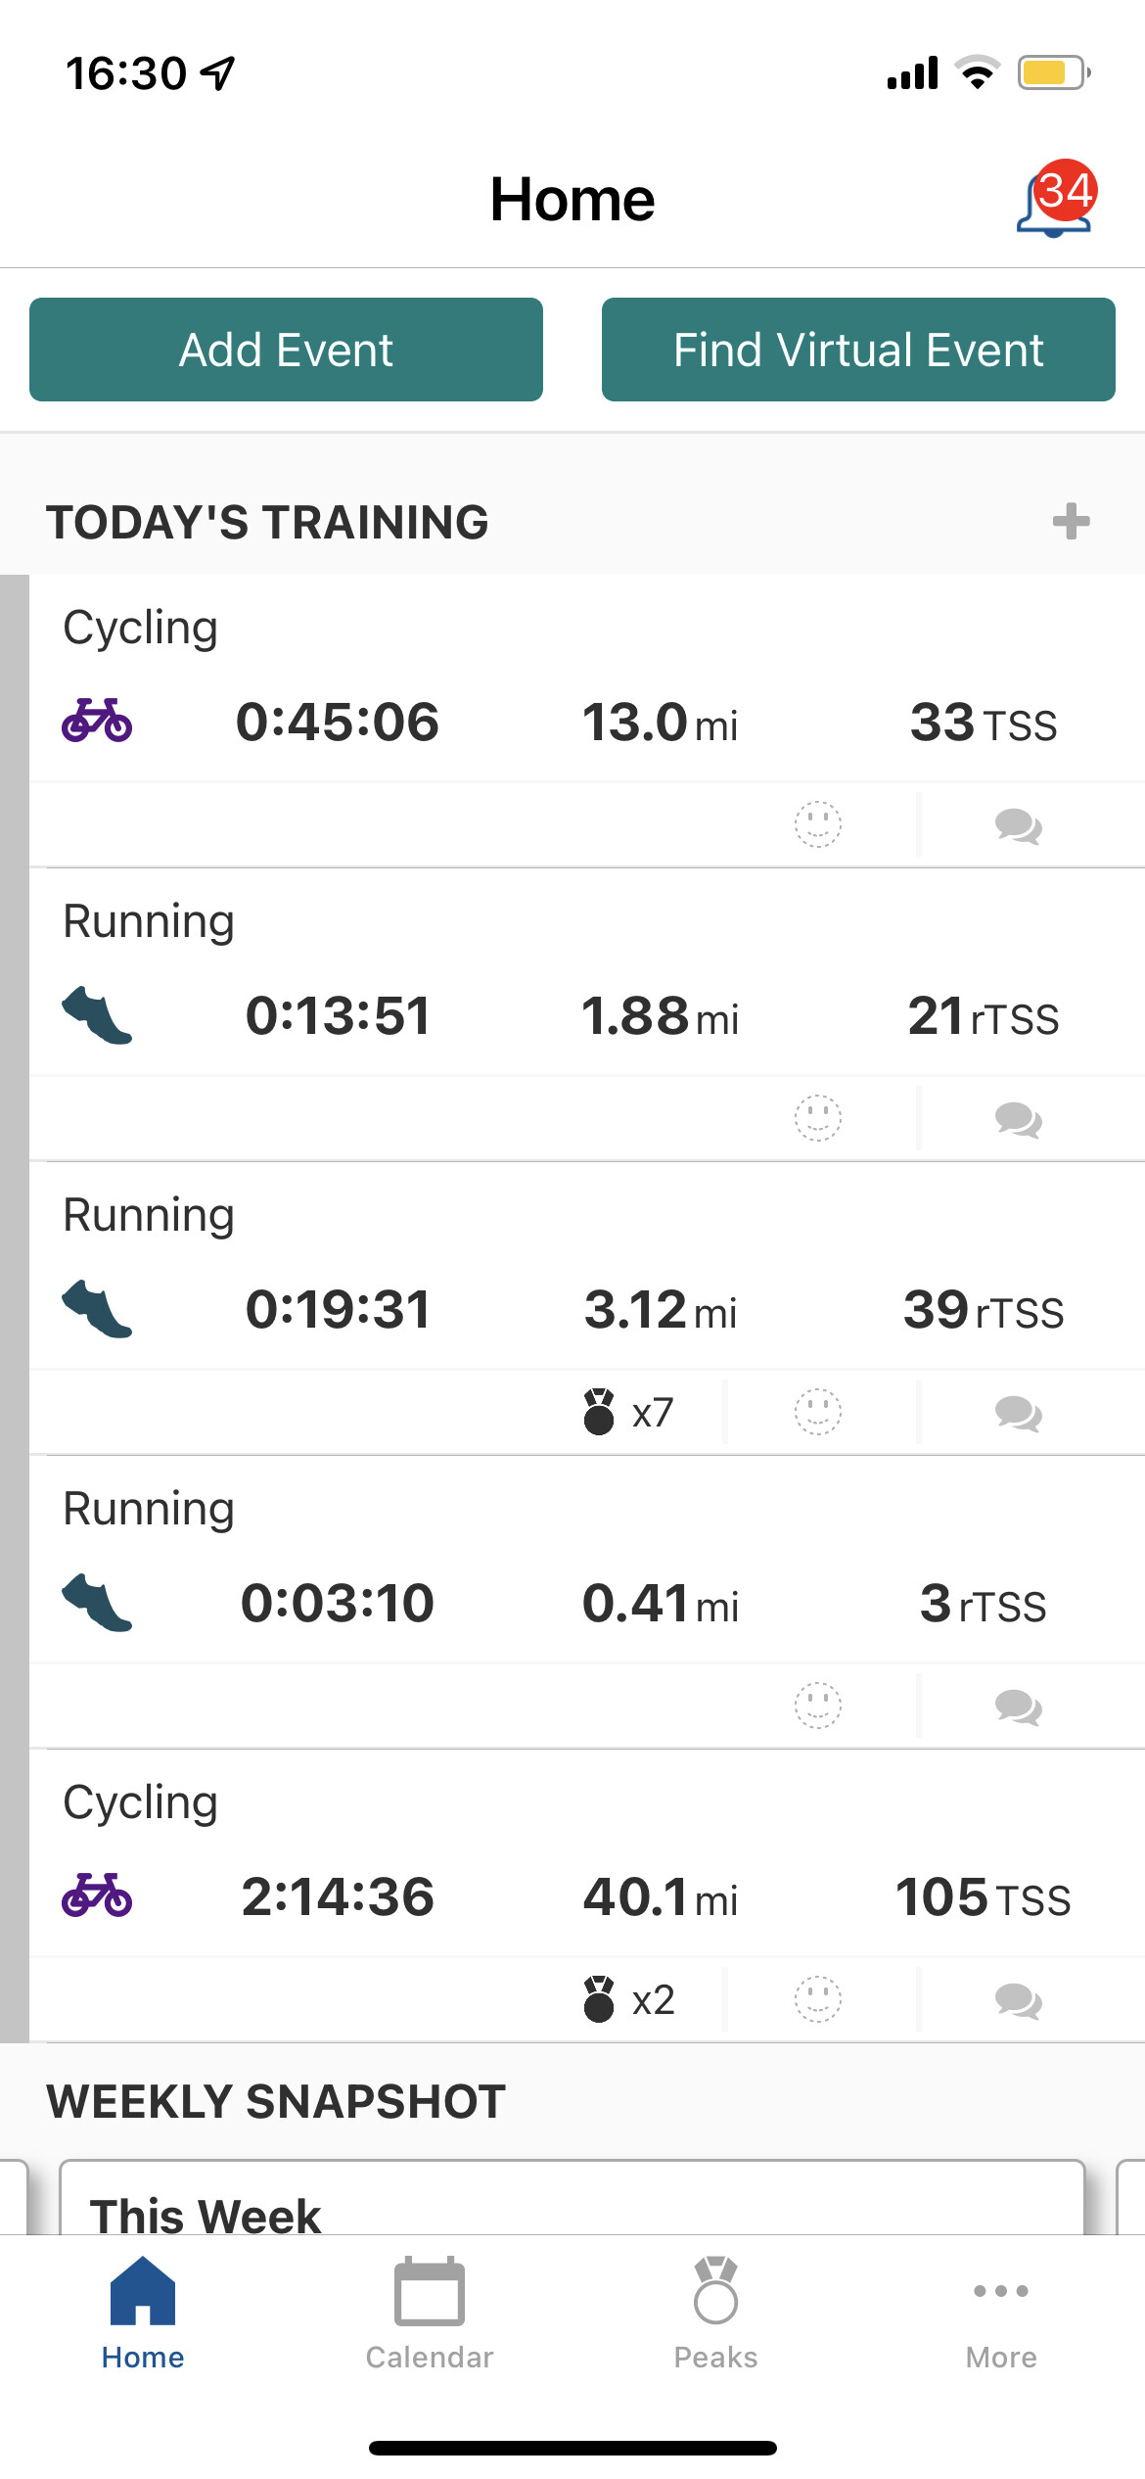Rate feeling for the 0:45:06 cycling workout

pos(818,824)
